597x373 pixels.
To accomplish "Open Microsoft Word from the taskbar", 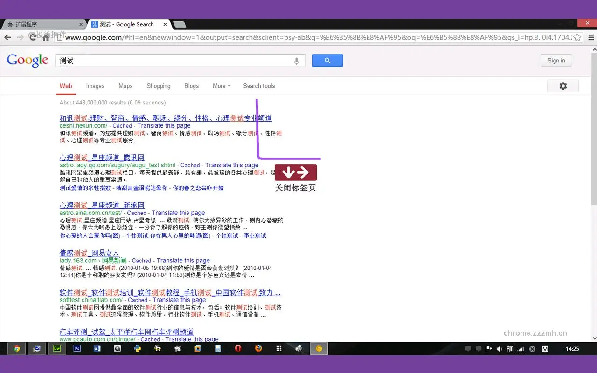I will coord(97,348).
